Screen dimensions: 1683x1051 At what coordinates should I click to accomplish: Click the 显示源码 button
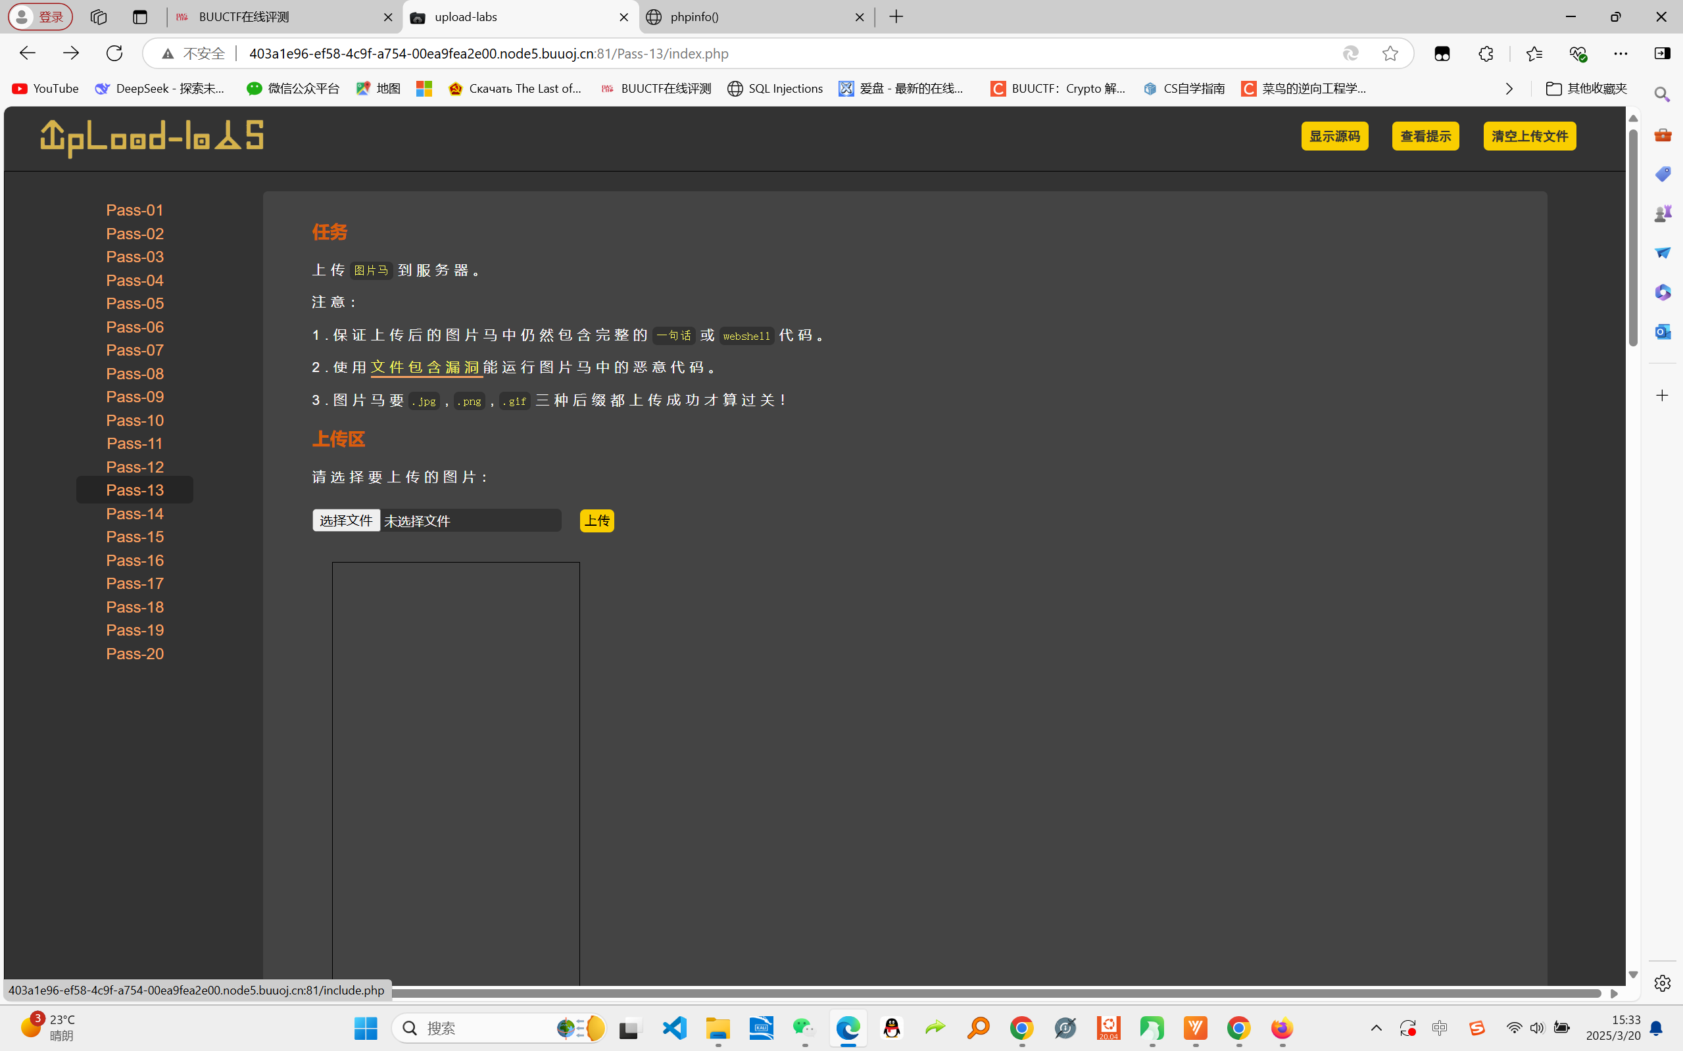[x=1334, y=136]
